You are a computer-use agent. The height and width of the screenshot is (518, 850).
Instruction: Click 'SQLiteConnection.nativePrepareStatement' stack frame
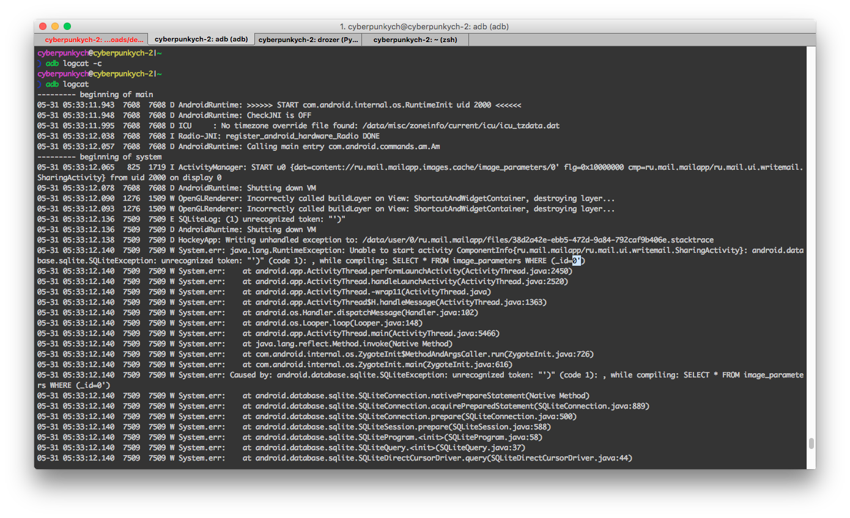tap(313, 396)
